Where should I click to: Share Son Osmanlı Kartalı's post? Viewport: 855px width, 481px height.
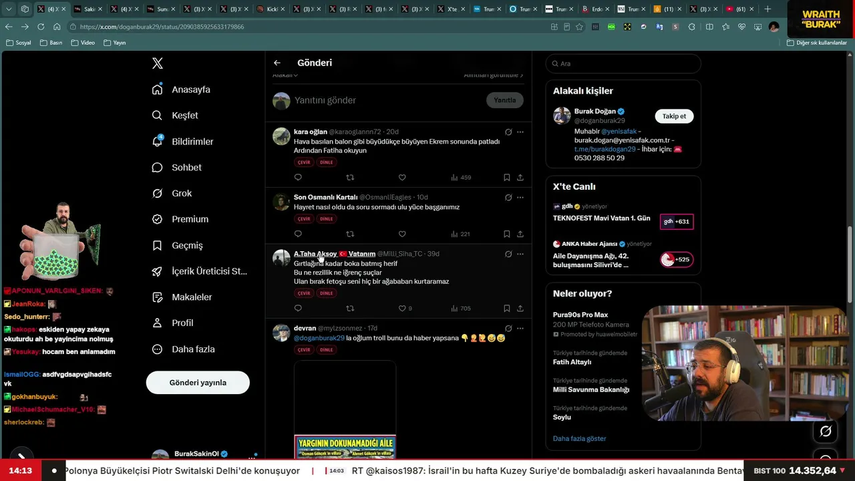[x=520, y=234]
